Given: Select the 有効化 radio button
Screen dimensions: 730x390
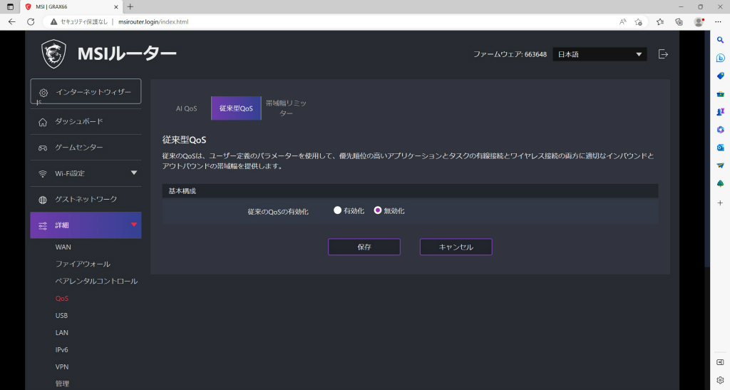Looking at the screenshot, I should [x=337, y=210].
